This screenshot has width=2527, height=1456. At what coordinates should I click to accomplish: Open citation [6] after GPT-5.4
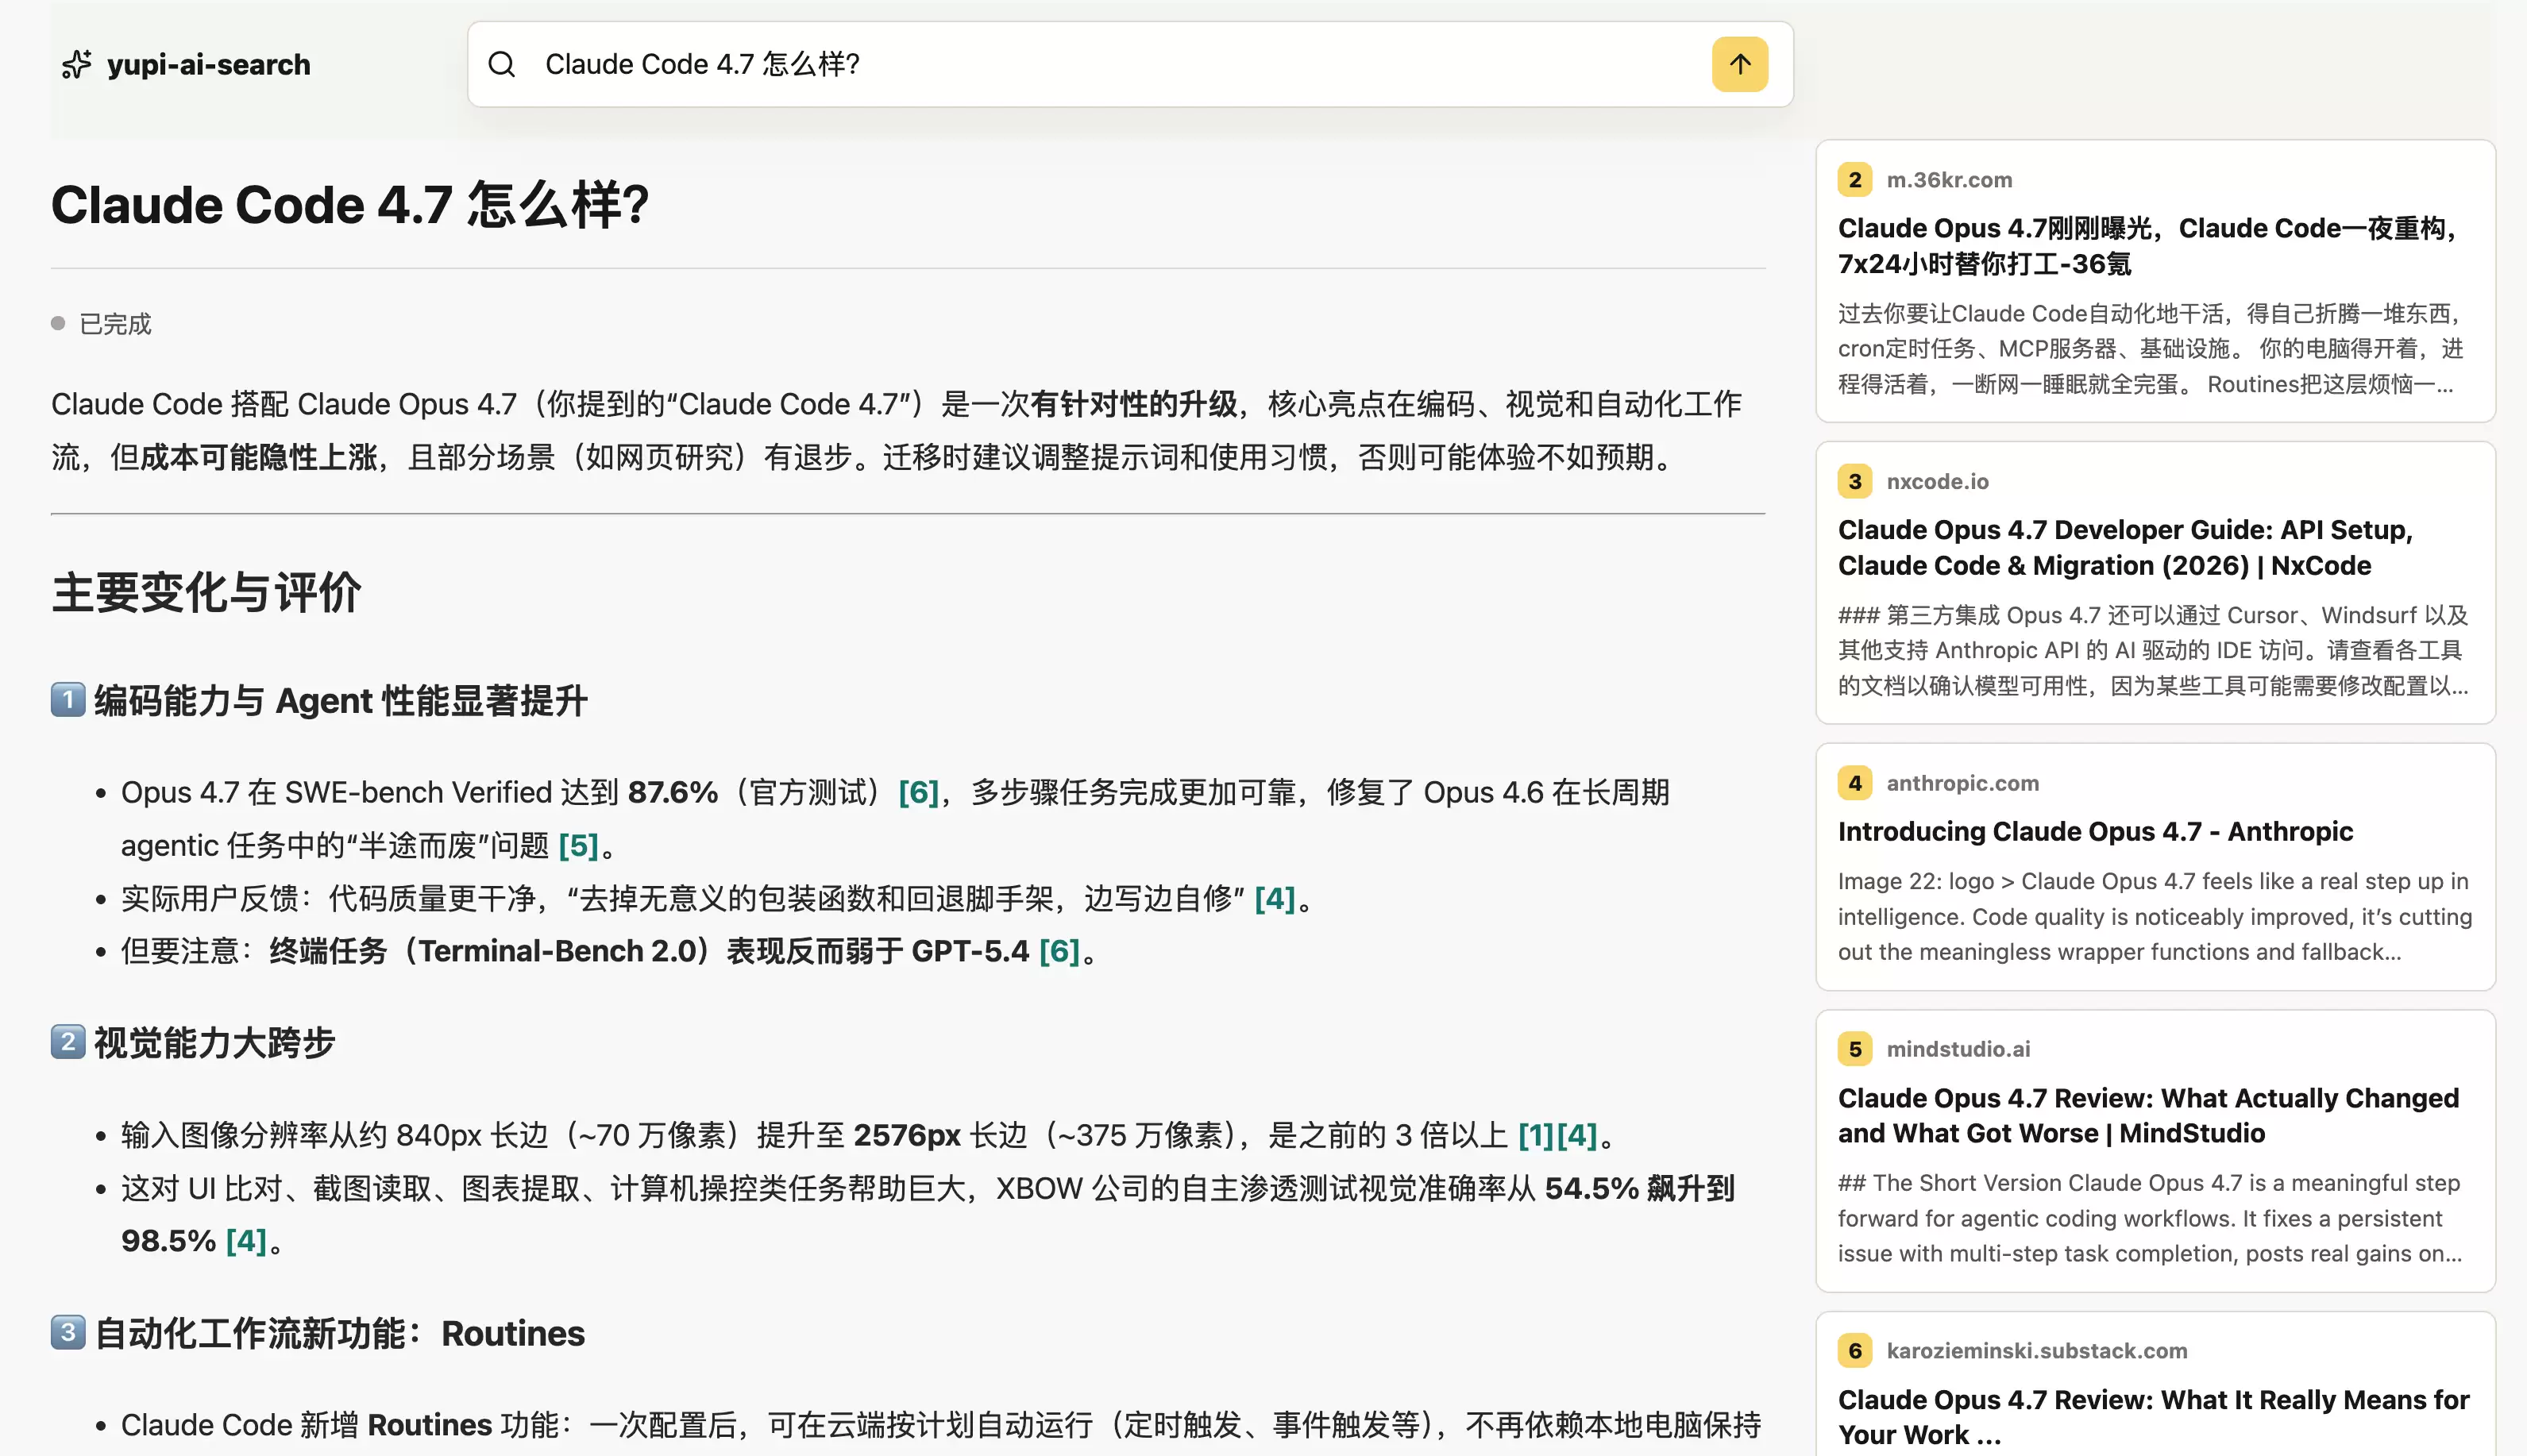[1059, 950]
